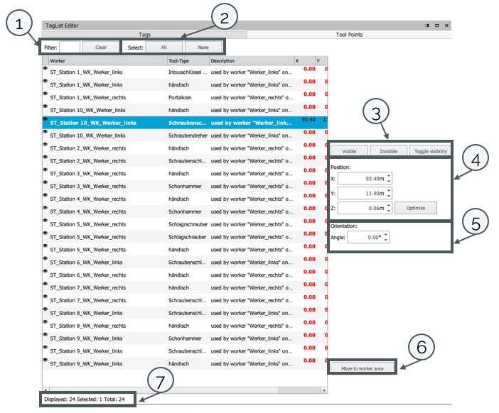Increase X position with the up arrow
The height and width of the screenshot is (413, 499).
389,175
